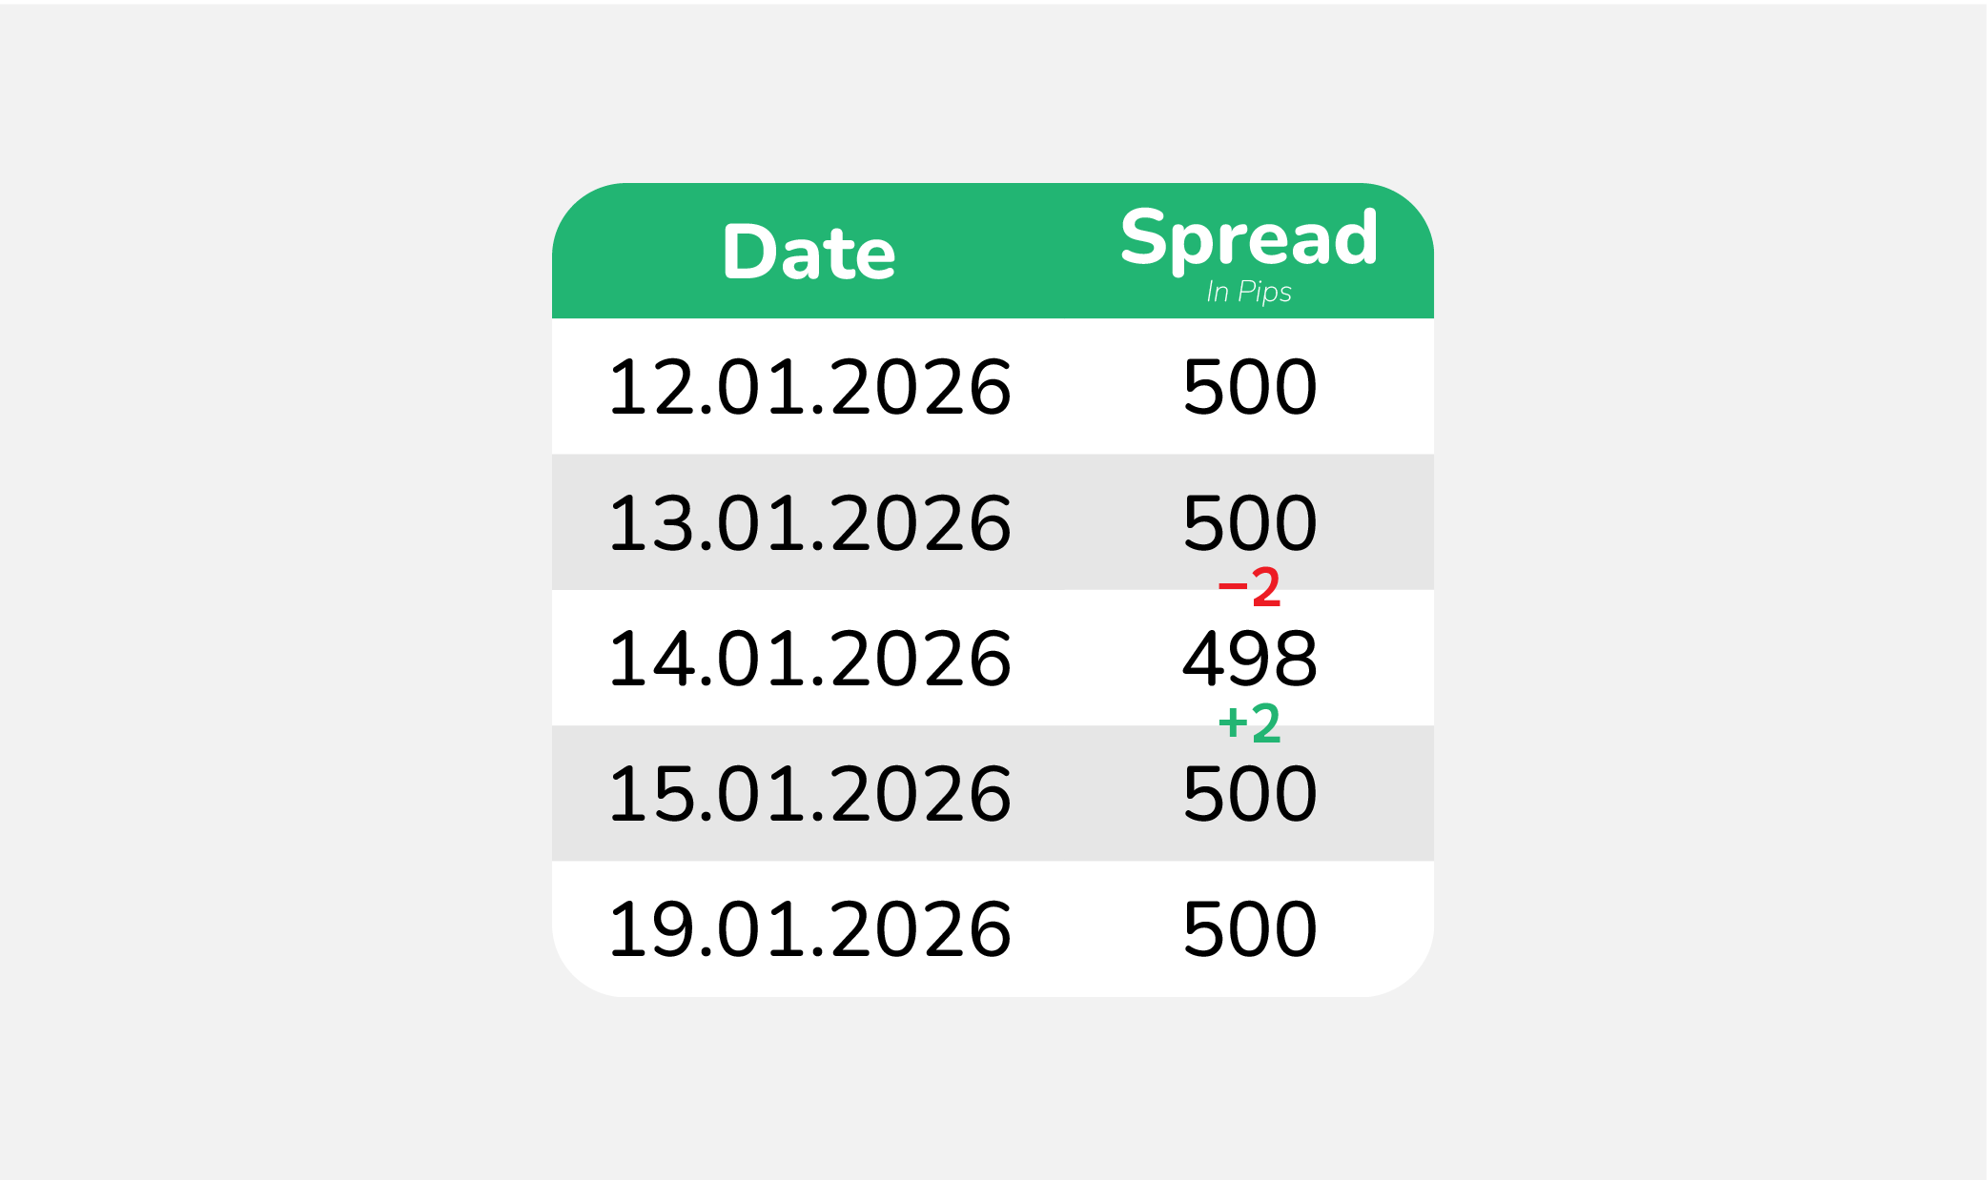Select the 13.01.2026 date cell
Viewport: 1987px width, 1180px height.
(x=809, y=523)
